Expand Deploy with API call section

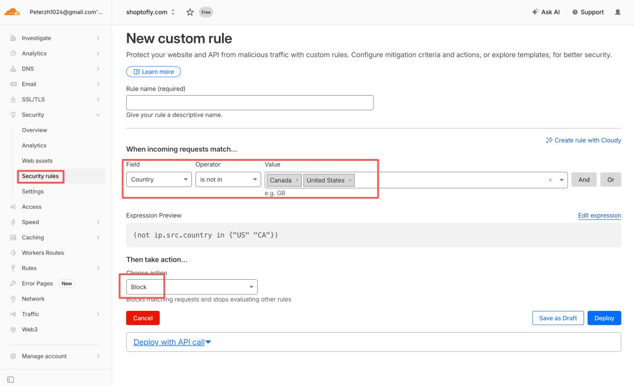click(172, 342)
